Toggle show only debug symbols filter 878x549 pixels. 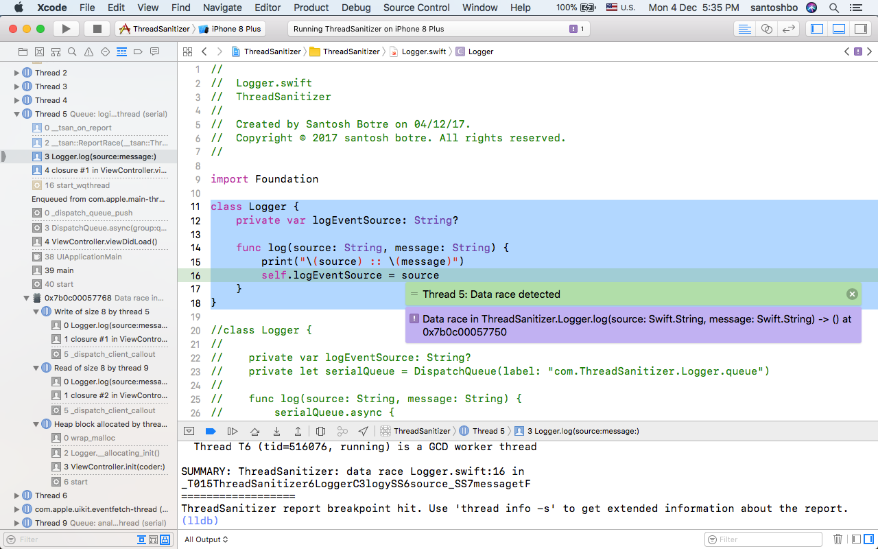[165, 539]
